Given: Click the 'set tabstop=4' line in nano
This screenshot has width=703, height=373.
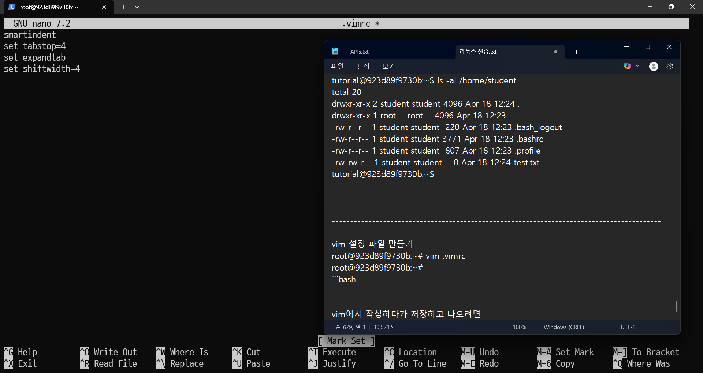Looking at the screenshot, I should 35,46.
